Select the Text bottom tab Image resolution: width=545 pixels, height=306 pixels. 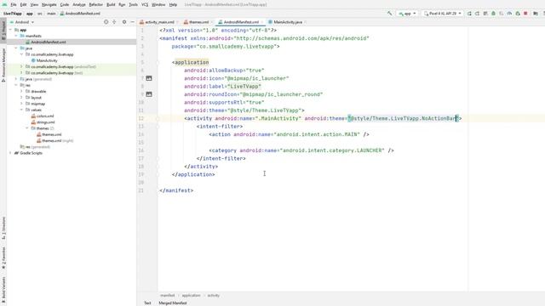coord(147,303)
